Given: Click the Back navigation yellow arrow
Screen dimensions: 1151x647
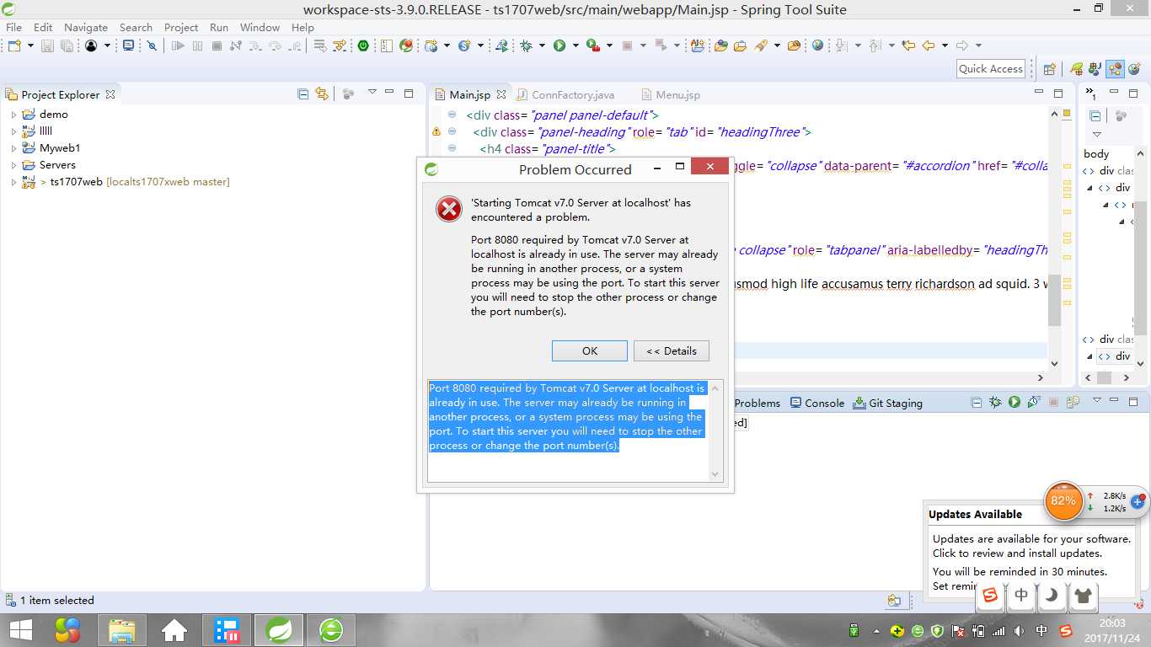Looking at the screenshot, I should (x=929, y=45).
